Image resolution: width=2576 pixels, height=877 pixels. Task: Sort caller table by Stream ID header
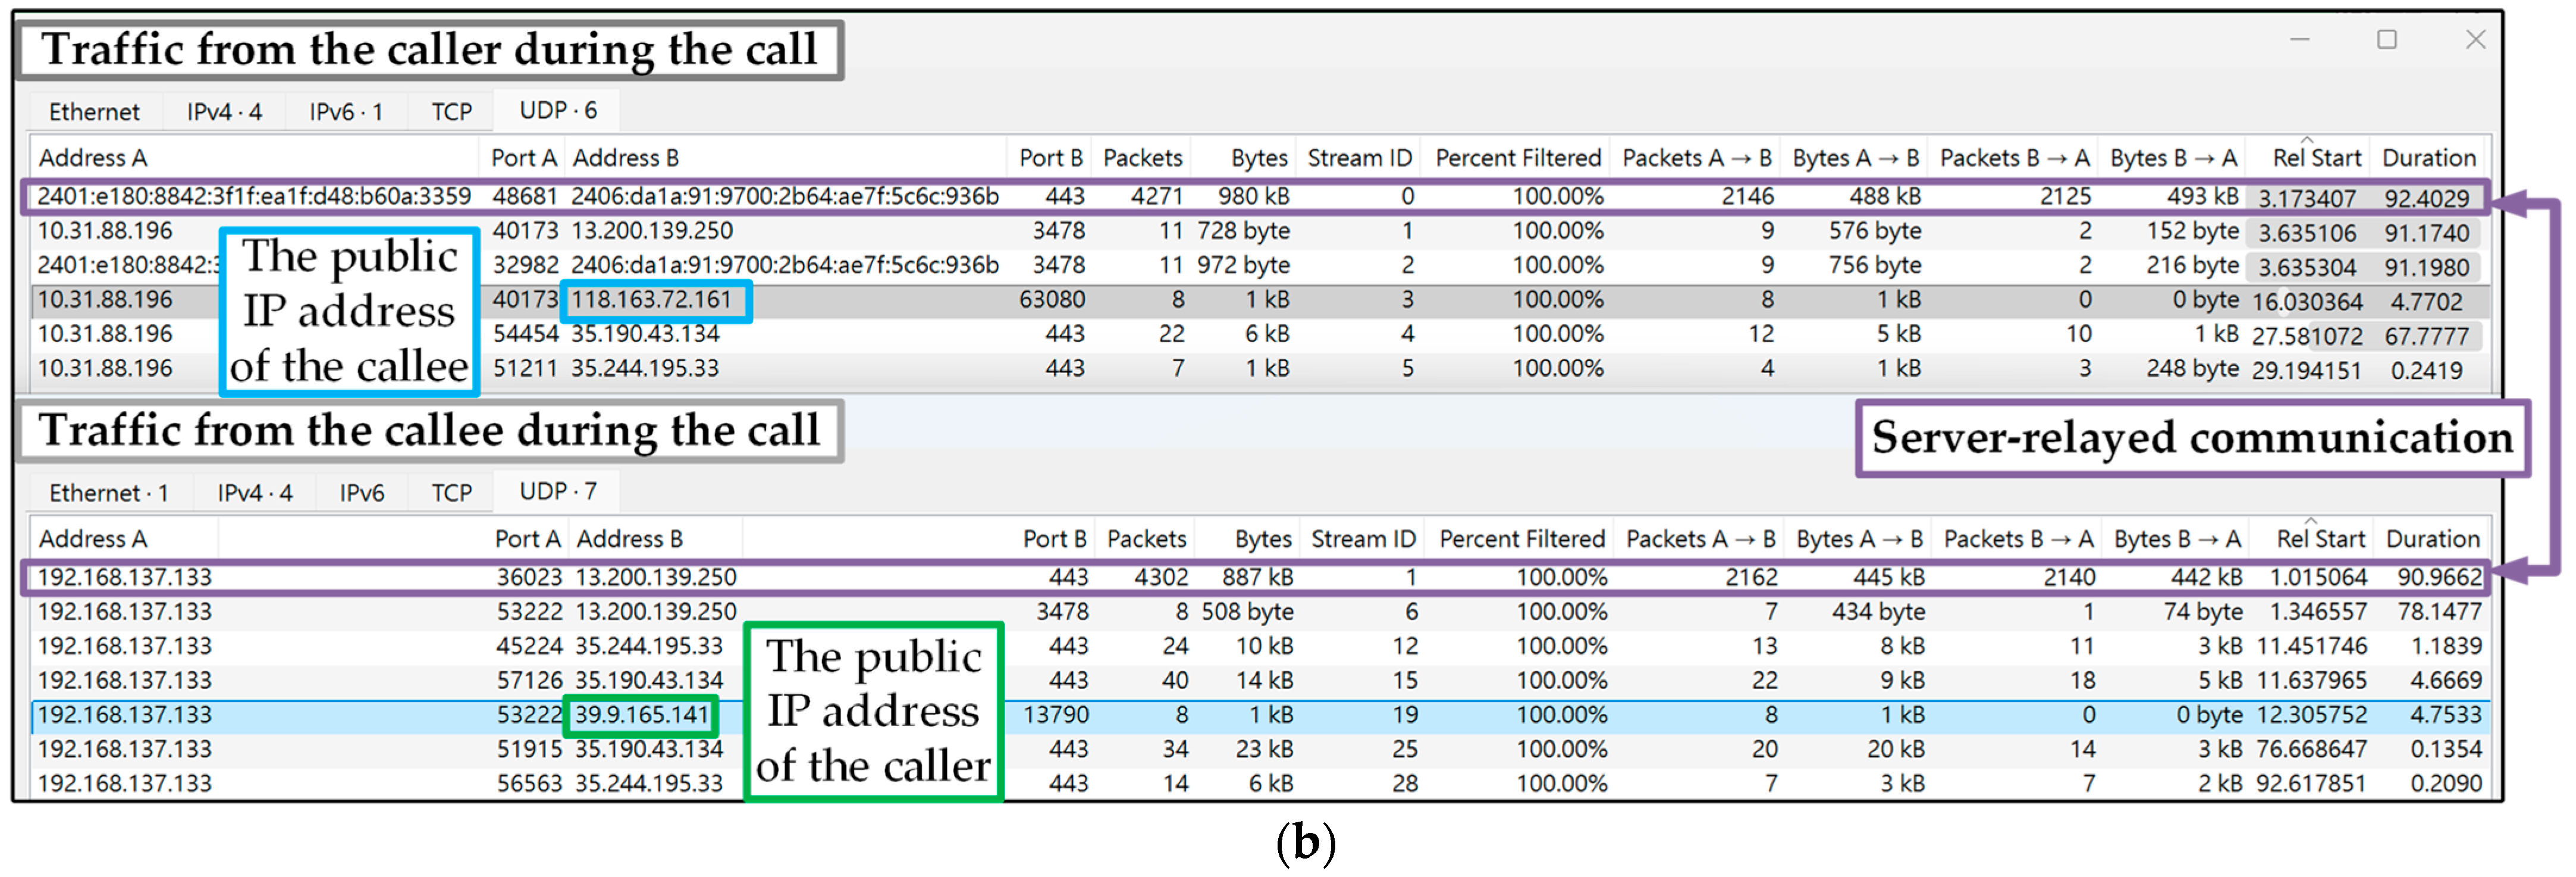click(1359, 158)
